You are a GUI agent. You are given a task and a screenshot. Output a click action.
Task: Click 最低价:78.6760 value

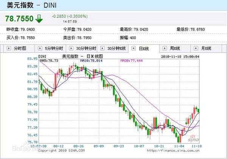point(191,29)
